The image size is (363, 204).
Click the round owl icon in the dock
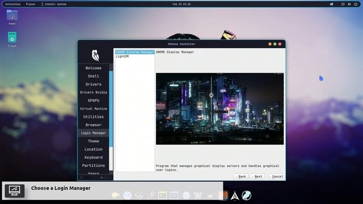[247, 195]
